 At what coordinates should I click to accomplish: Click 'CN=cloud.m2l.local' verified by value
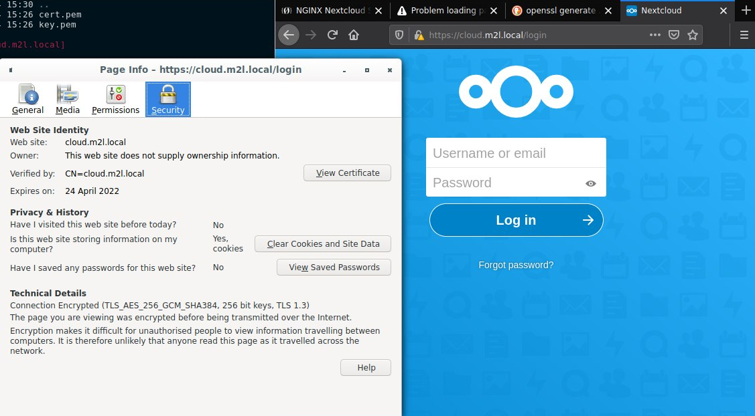(x=105, y=174)
